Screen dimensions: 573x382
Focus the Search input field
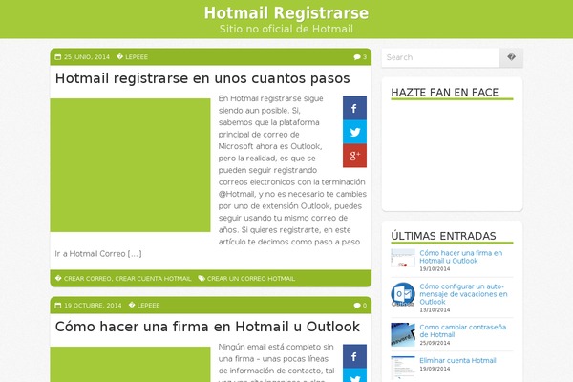440,57
